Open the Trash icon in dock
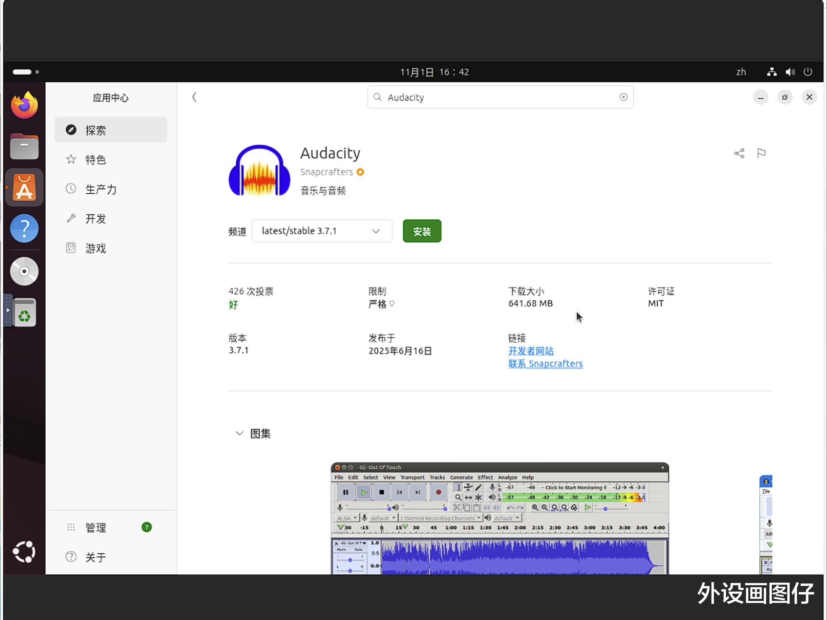This screenshot has width=827, height=620. click(x=24, y=313)
